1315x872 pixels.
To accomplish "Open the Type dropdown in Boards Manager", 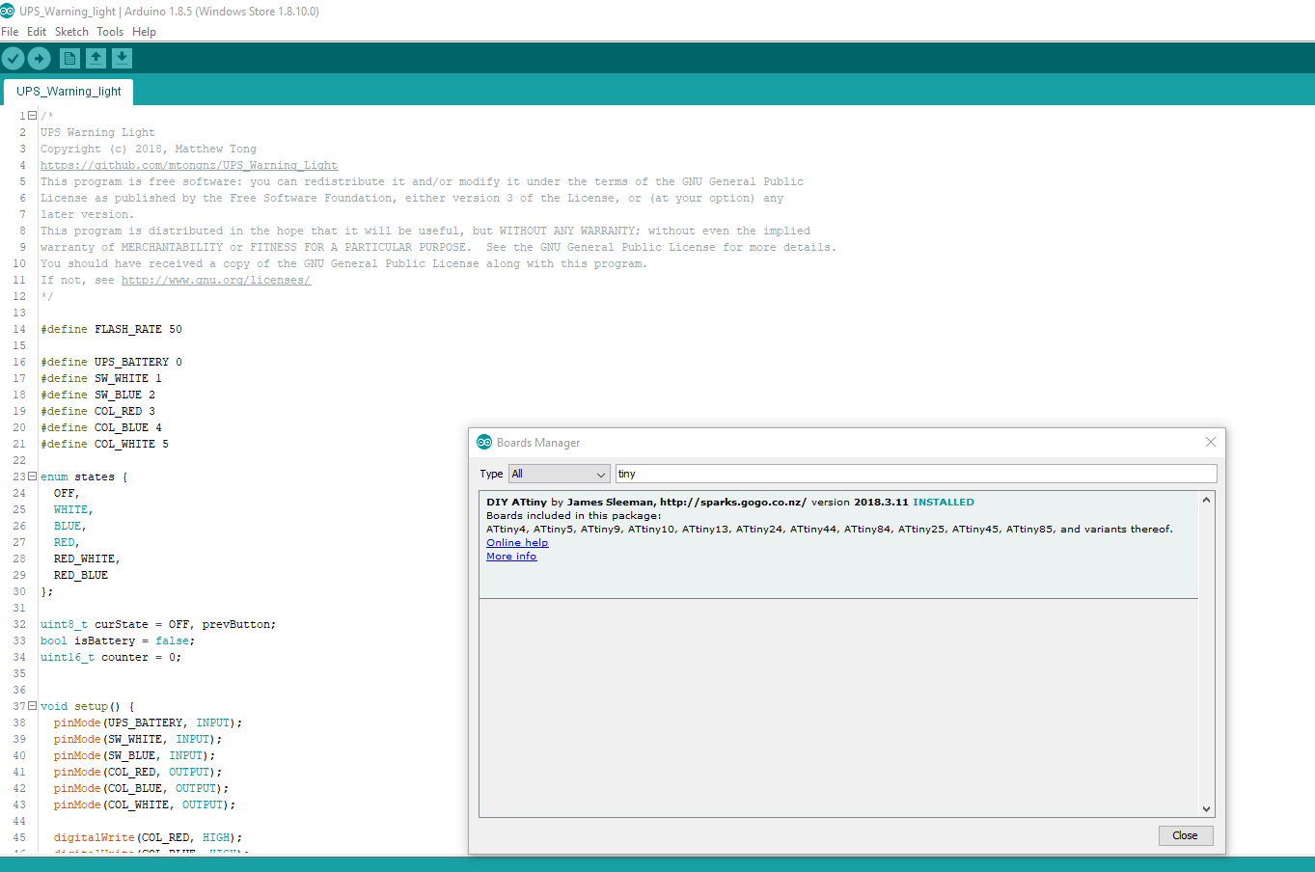I will tap(560, 474).
